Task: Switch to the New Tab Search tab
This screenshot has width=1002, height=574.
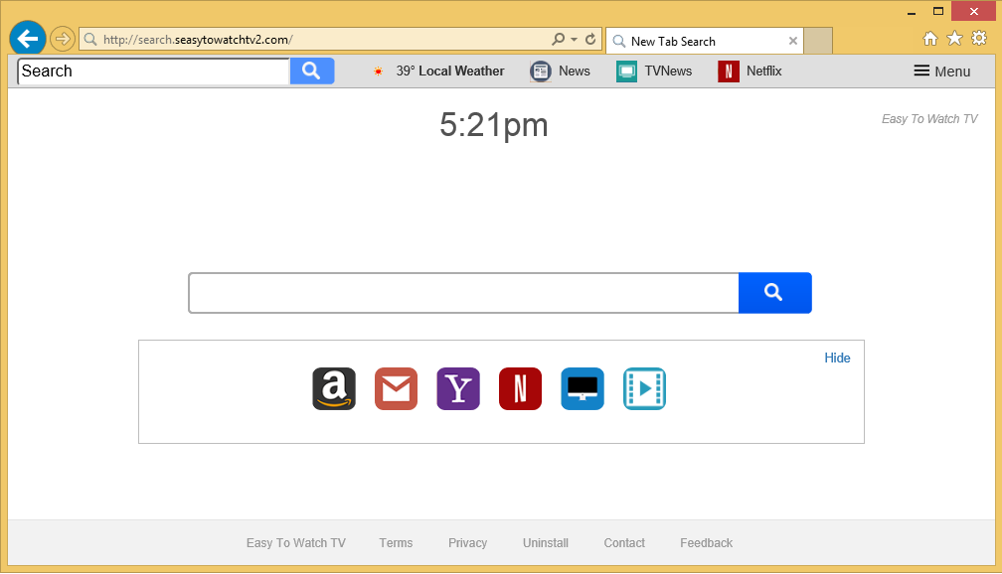Action: (x=696, y=41)
